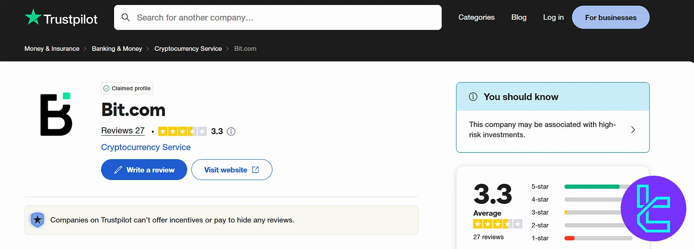Open the Categories menu
The image size is (694, 249).
(x=476, y=17)
